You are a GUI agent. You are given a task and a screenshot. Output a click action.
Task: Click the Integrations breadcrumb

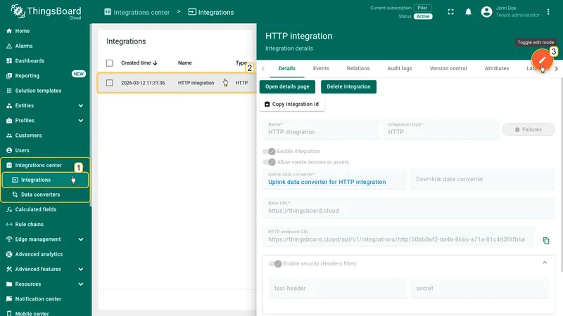pyautogui.click(x=210, y=12)
